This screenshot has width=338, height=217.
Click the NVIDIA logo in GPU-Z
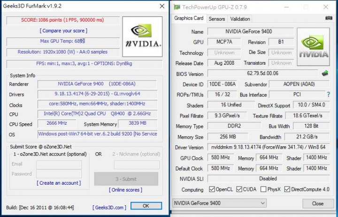click(x=313, y=47)
